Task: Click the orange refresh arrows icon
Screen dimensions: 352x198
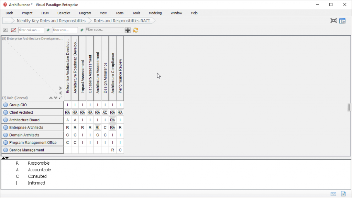Action: pos(136,30)
